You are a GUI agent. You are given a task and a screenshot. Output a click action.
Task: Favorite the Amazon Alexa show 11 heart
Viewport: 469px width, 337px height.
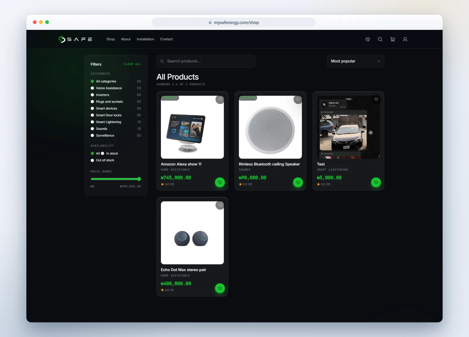point(220,99)
